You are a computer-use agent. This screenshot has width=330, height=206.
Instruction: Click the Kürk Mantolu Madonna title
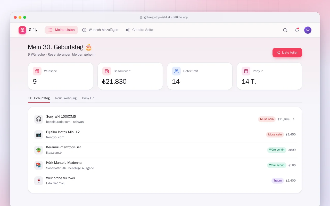click(64, 163)
